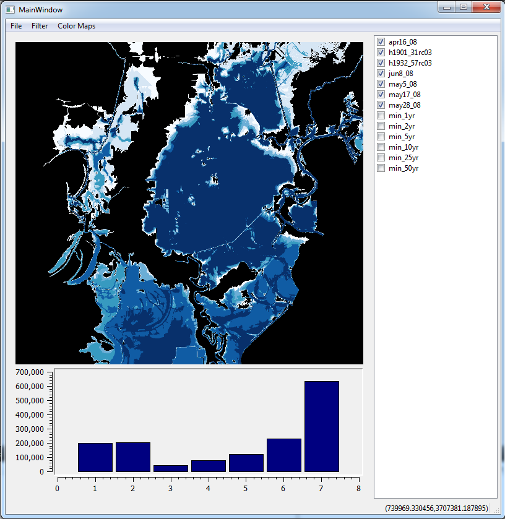Open the Color Maps menu
The image size is (505, 519).
pos(77,26)
